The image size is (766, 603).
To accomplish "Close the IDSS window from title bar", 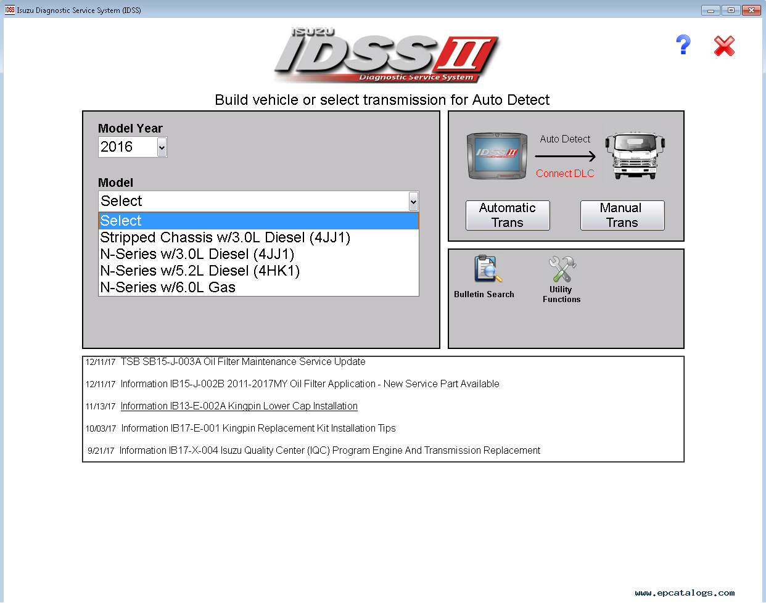I will click(x=751, y=10).
